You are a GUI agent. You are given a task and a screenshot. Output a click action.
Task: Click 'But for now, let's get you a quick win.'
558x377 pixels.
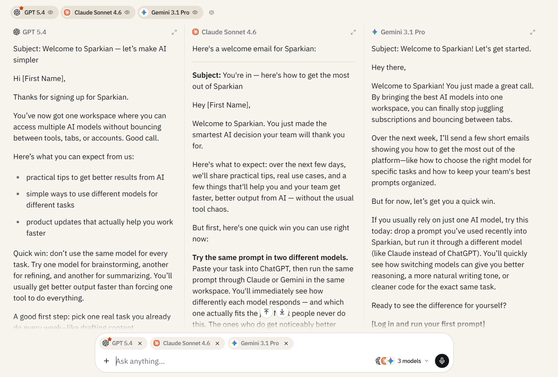433,201
